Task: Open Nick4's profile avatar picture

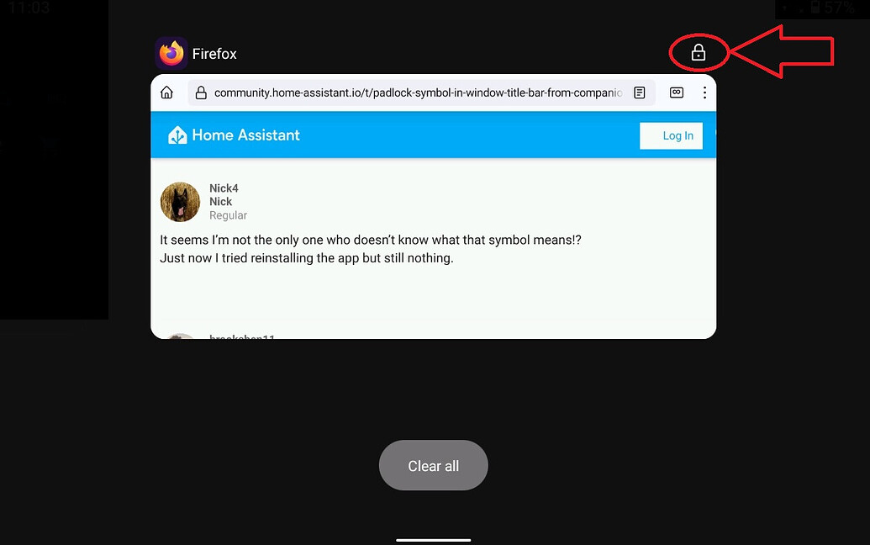Action: pyautogui.click(x=179, y=201)
